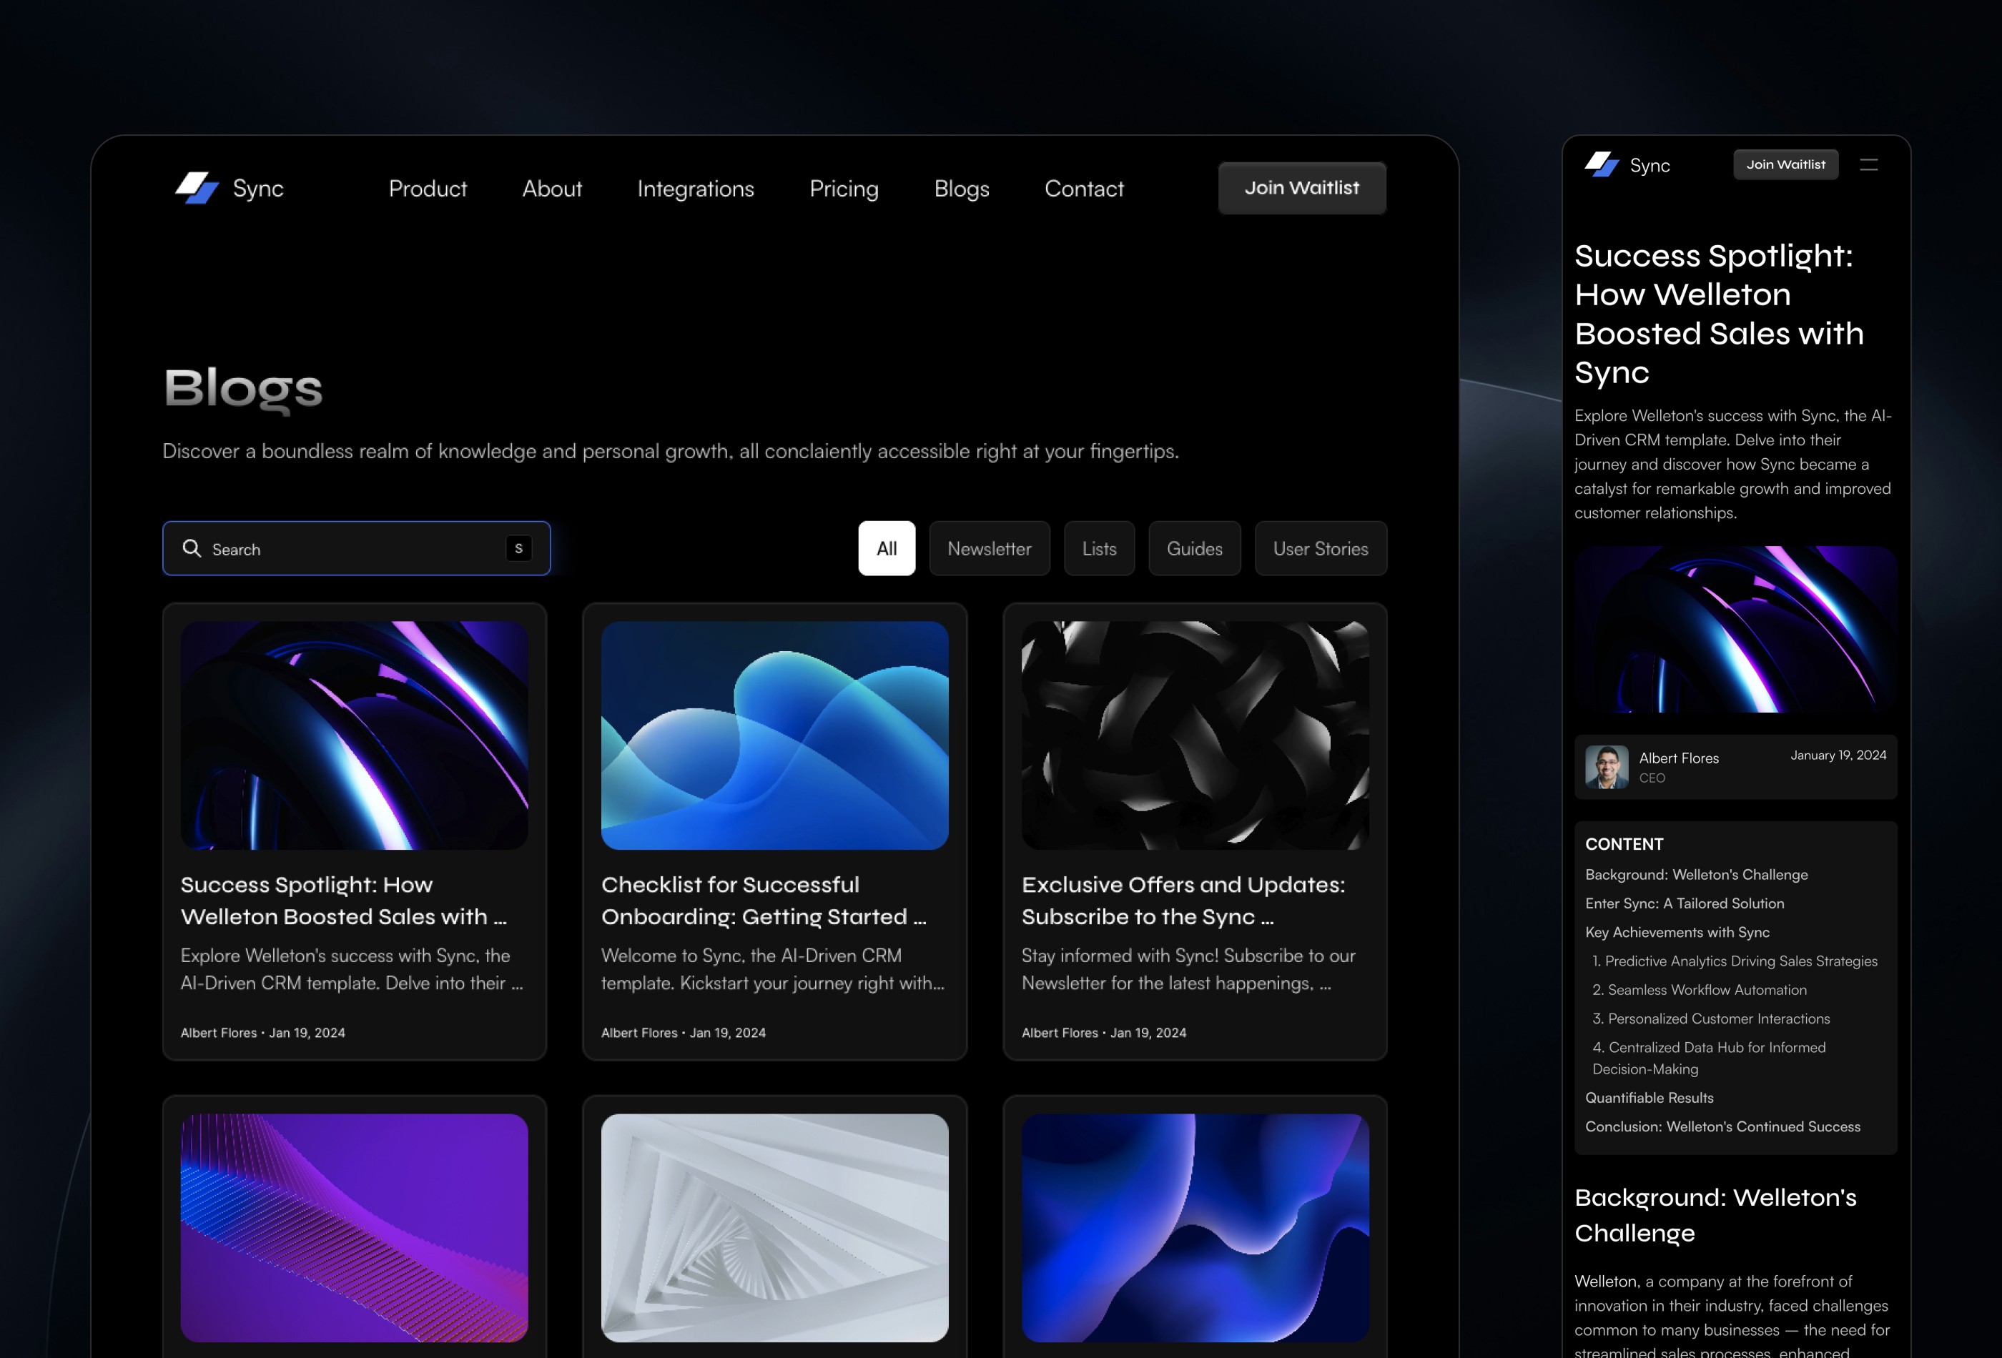
Task: Focus the blog Search input field
Action: (345, 548)
